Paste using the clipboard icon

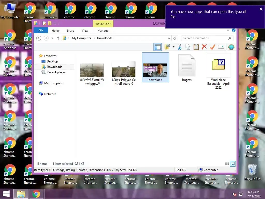tap(196, 47)
